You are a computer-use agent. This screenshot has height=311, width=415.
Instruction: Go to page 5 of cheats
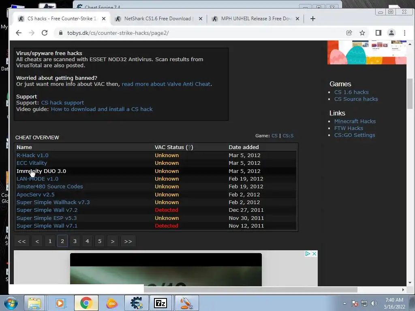click(100, 241)
